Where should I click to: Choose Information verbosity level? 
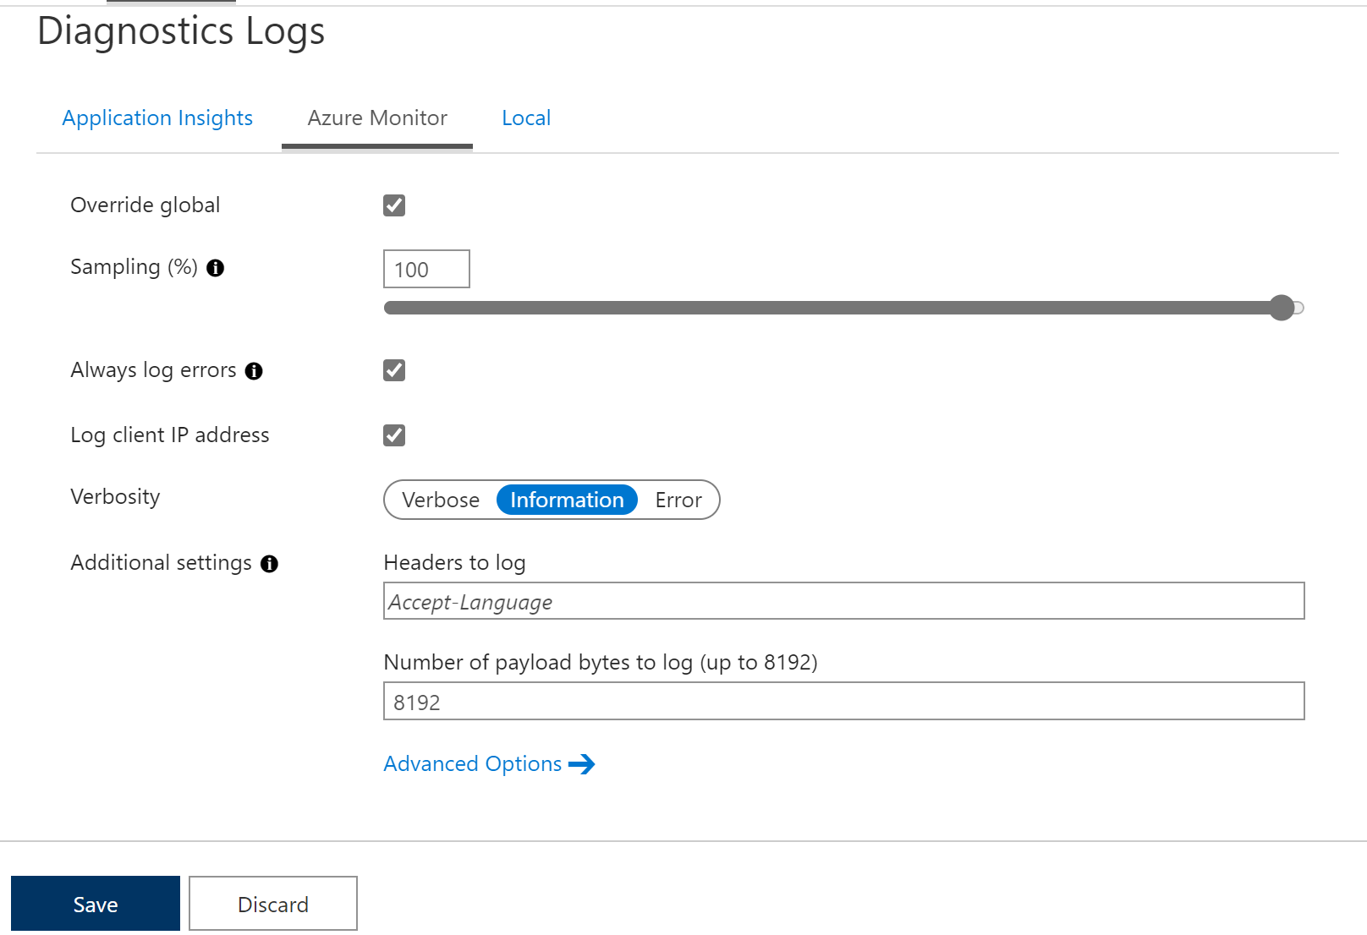[x=567, y=500]
